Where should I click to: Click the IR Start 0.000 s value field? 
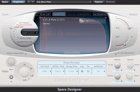[x=117, y=81]
